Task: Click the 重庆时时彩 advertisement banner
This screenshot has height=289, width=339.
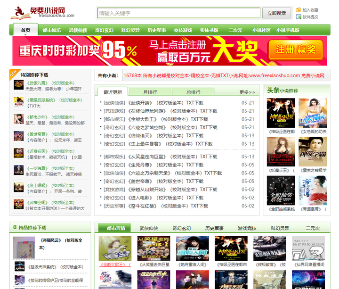Action: click(169, 51)
